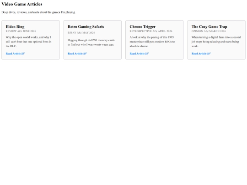Select The Cozy Game Trap heading
The width and height of the screenshot is (247, 185).
pos(209,26)
